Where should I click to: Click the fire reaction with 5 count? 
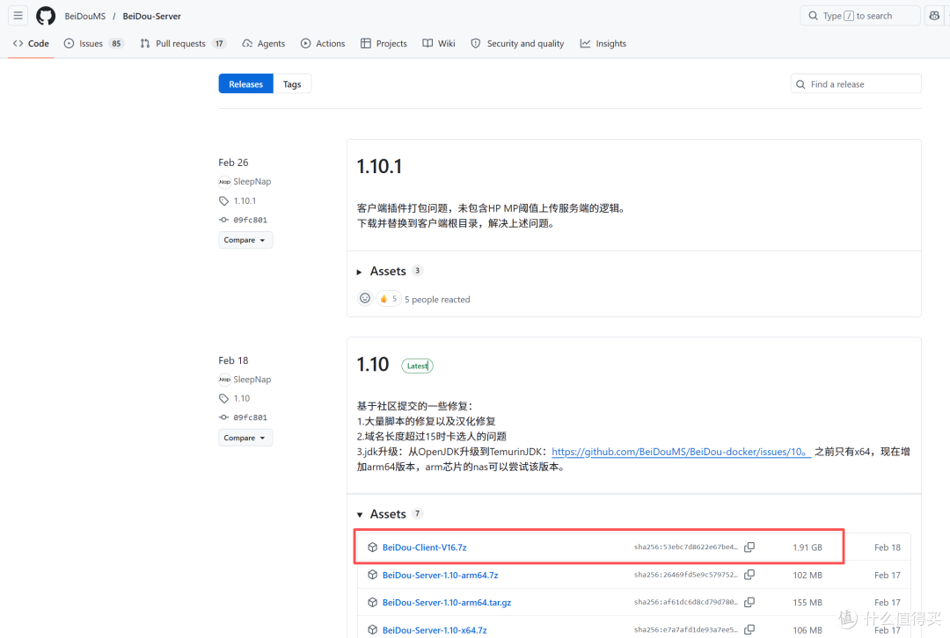click(x=389, y=299)
